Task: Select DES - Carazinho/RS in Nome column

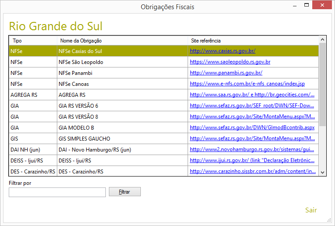Action: (x=122, y=171)
